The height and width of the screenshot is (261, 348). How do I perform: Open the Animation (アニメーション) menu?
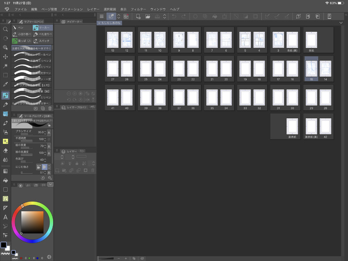click(72, 9)
